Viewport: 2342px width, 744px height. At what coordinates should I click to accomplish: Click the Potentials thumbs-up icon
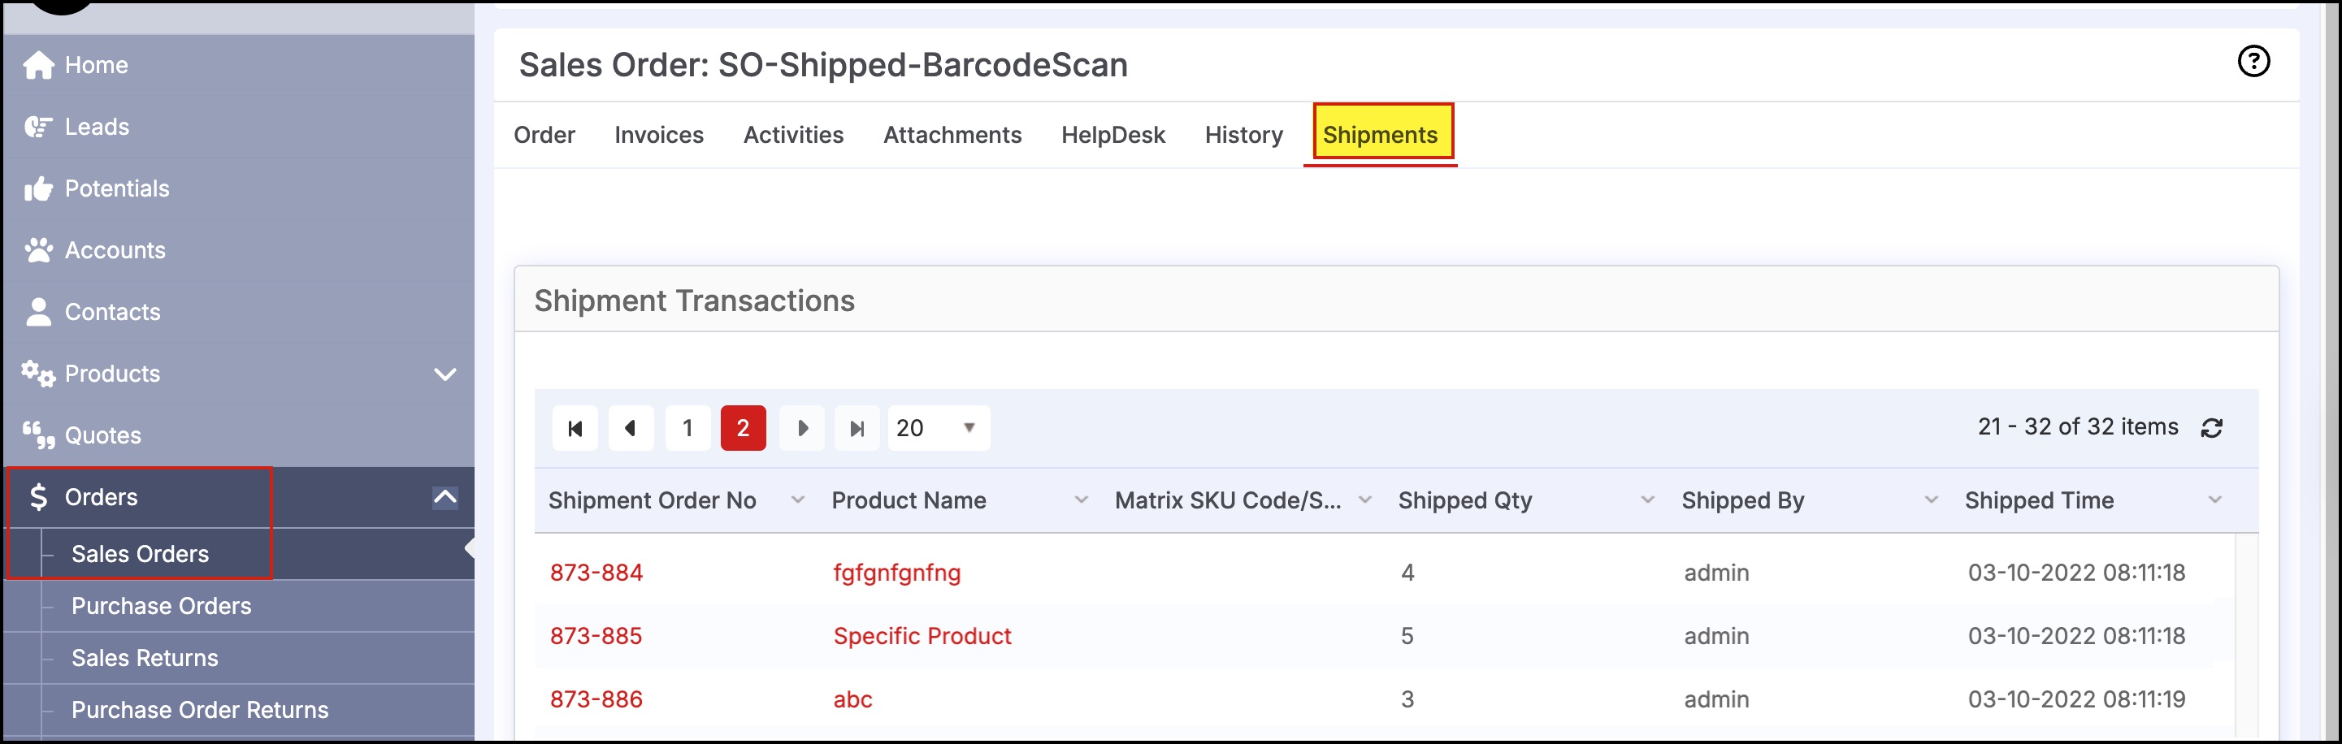point(38,189)
